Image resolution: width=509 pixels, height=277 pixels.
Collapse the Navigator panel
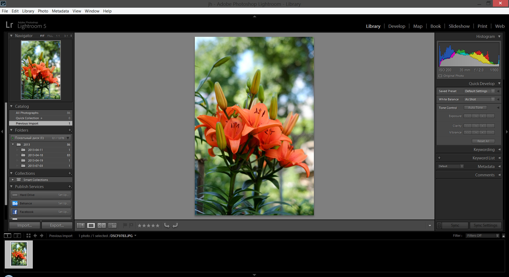point(11,35)
